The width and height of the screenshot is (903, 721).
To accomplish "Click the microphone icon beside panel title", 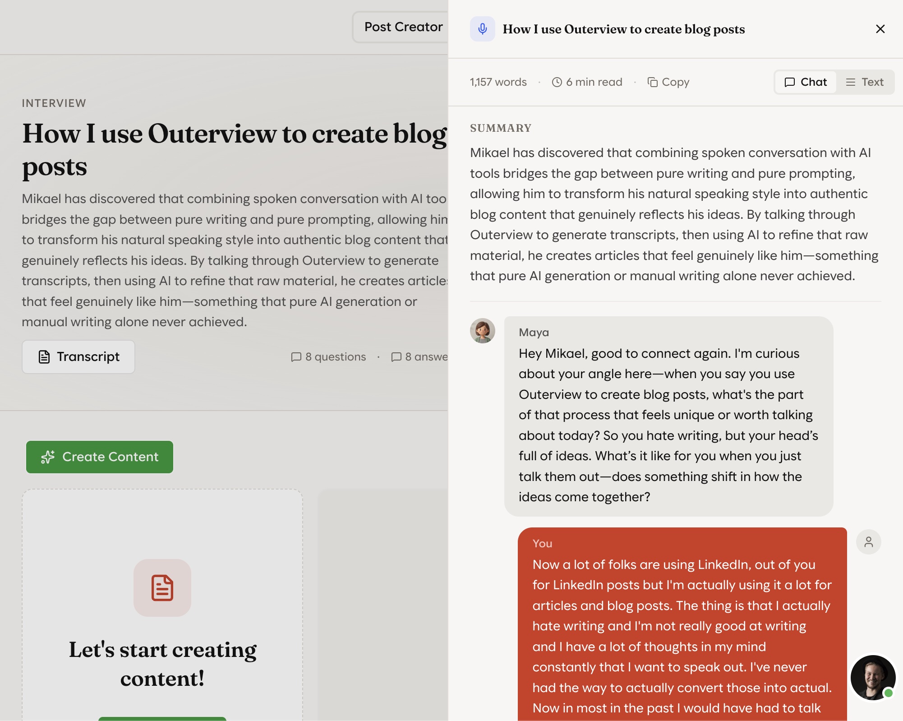I will [482, 29].
